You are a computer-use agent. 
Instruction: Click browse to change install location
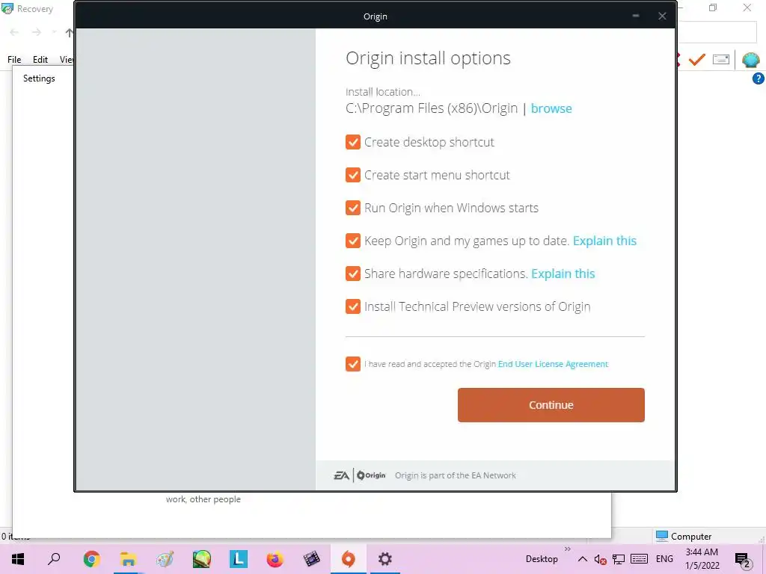pos(551,108)
